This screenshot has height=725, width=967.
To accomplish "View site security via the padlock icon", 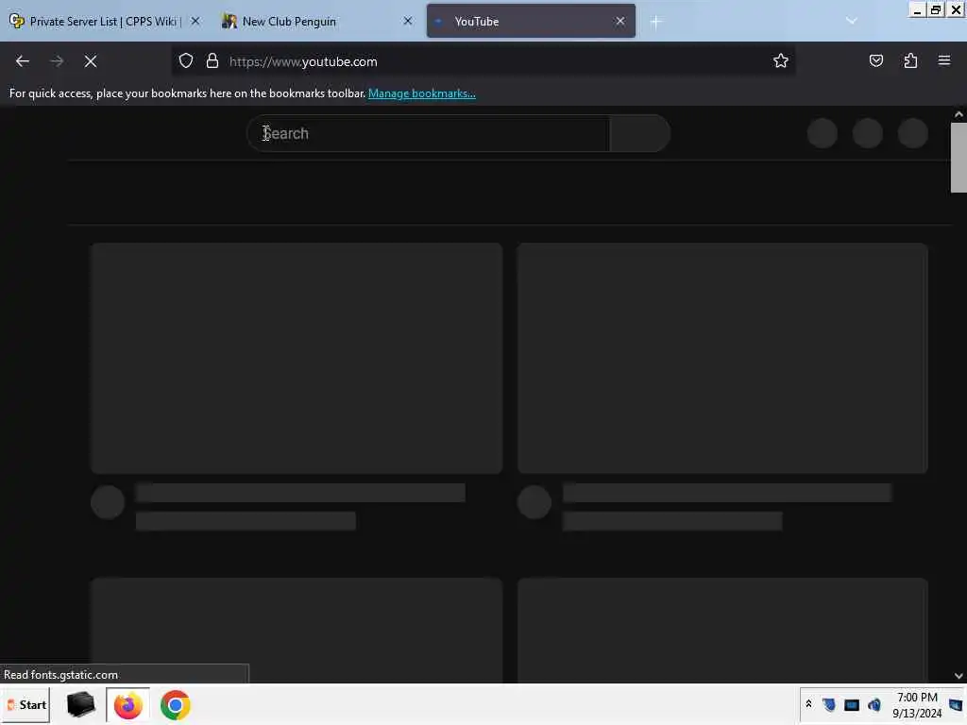I will (212, 61).
